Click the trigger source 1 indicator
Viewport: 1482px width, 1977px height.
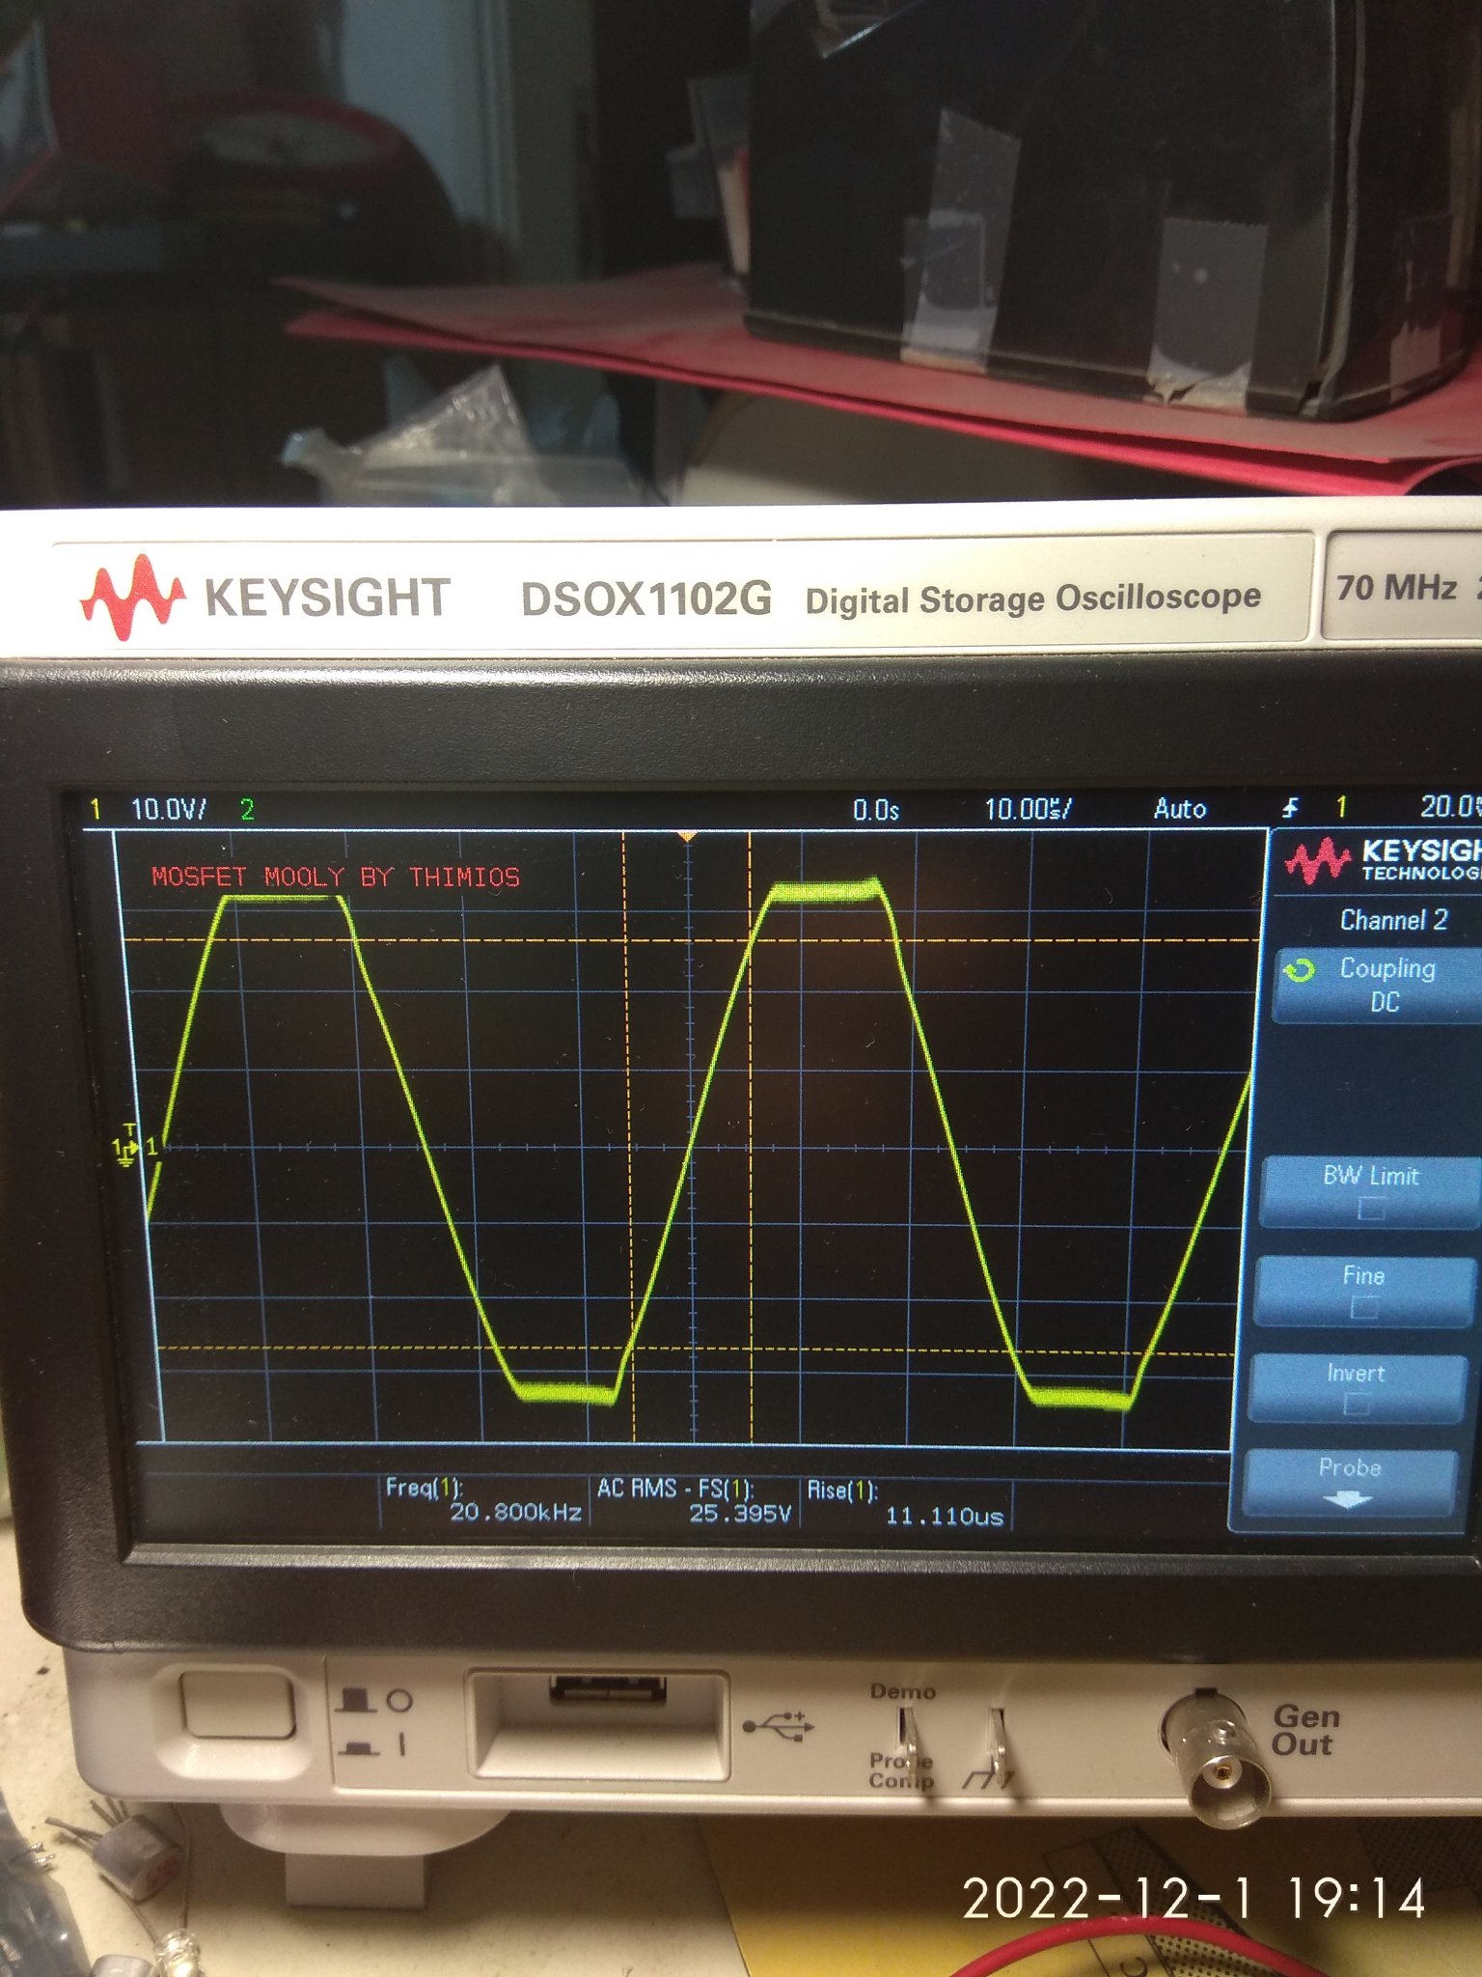(1341, 806)
